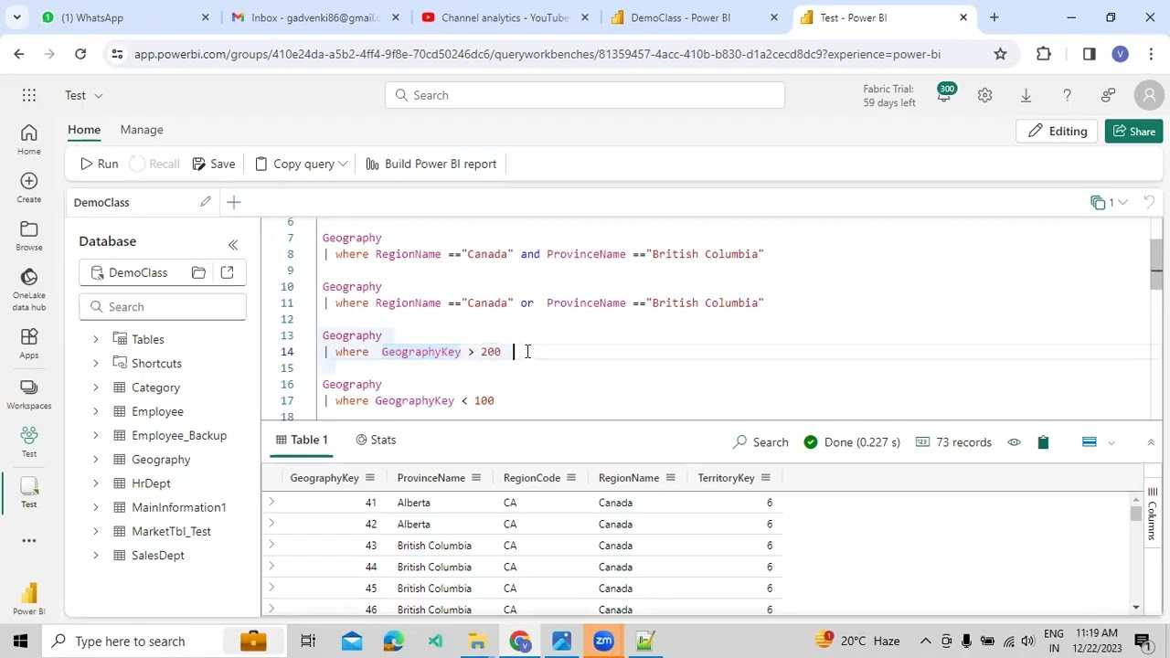The image size is (1170, 658).
Task: Switch to the Manage ribbon tab
Action: (142, 130)
